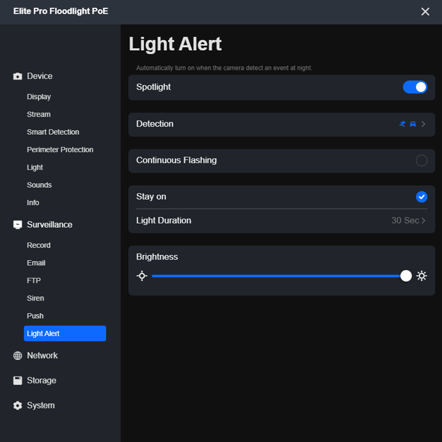The height and width of the screenshot is (442, 442).
Task: Open the Email surveillance settings
Action: pos(36,262)
